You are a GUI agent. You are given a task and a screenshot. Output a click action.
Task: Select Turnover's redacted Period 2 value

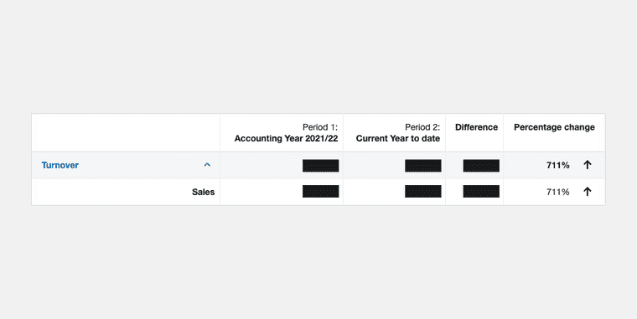tap(423, 166)
